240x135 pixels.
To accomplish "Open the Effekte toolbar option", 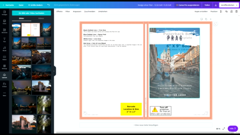I will [x=59, y=12].
